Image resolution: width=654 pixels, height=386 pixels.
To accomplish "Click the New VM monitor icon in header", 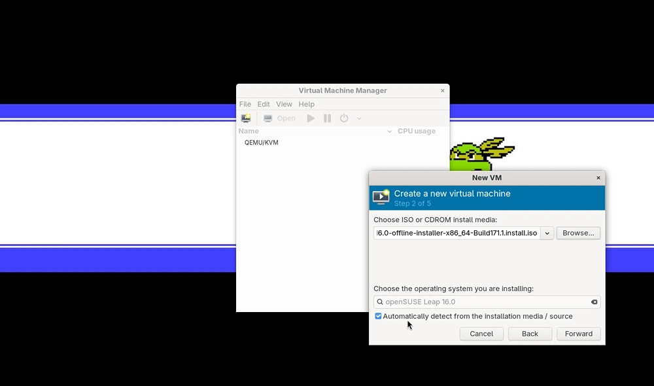I will pyautogui.click(x=381, y=198).
